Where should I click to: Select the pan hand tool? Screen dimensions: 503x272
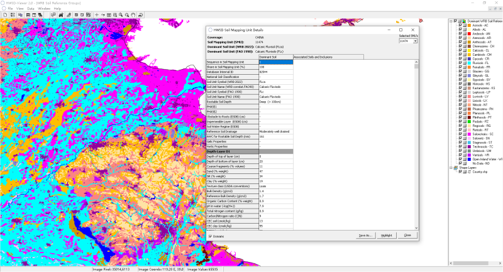tap(133, 15)
